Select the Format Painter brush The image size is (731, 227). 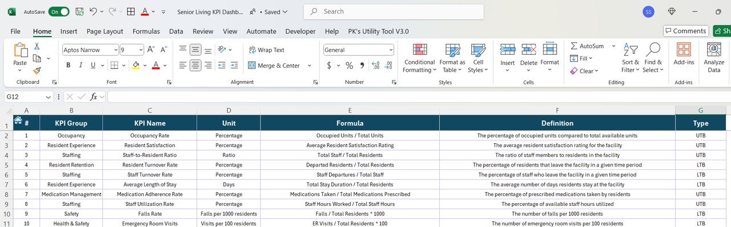(x=37, y=71)
